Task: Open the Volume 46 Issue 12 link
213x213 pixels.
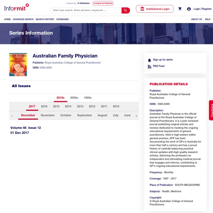Action: tap(26, 128)
